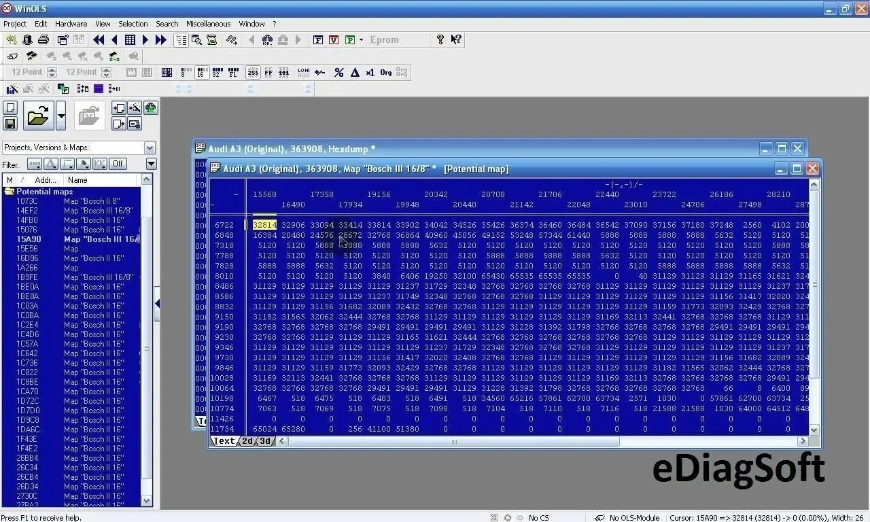Viewport: 870px width, 522px height.
Task: Jump to last map with double-right arrow
Action: coord(160,40)
